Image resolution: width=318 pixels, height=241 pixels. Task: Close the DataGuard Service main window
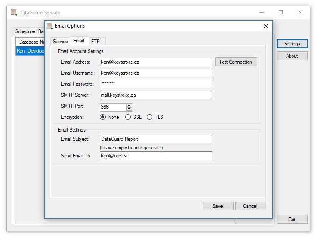[x=300, y=13]
